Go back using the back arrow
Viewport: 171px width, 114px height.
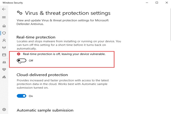pyautogui.click(x=4, y=9)
